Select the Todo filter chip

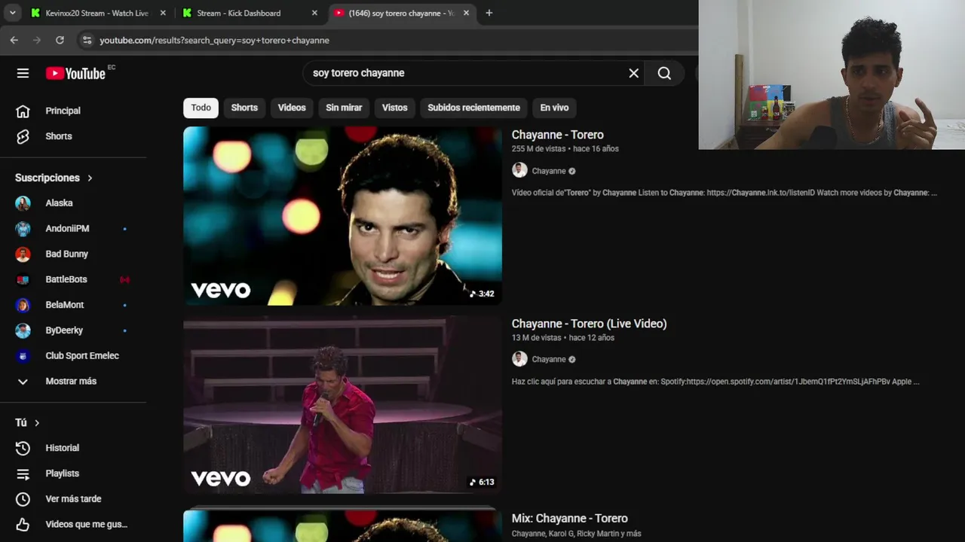(201, 108)
